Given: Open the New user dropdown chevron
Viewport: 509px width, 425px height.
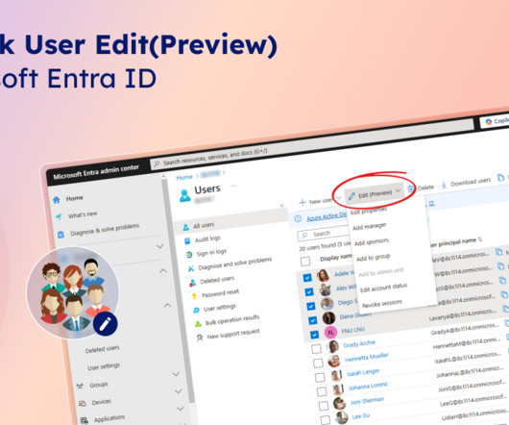Looking at the screenshot, I should [338, 197].
